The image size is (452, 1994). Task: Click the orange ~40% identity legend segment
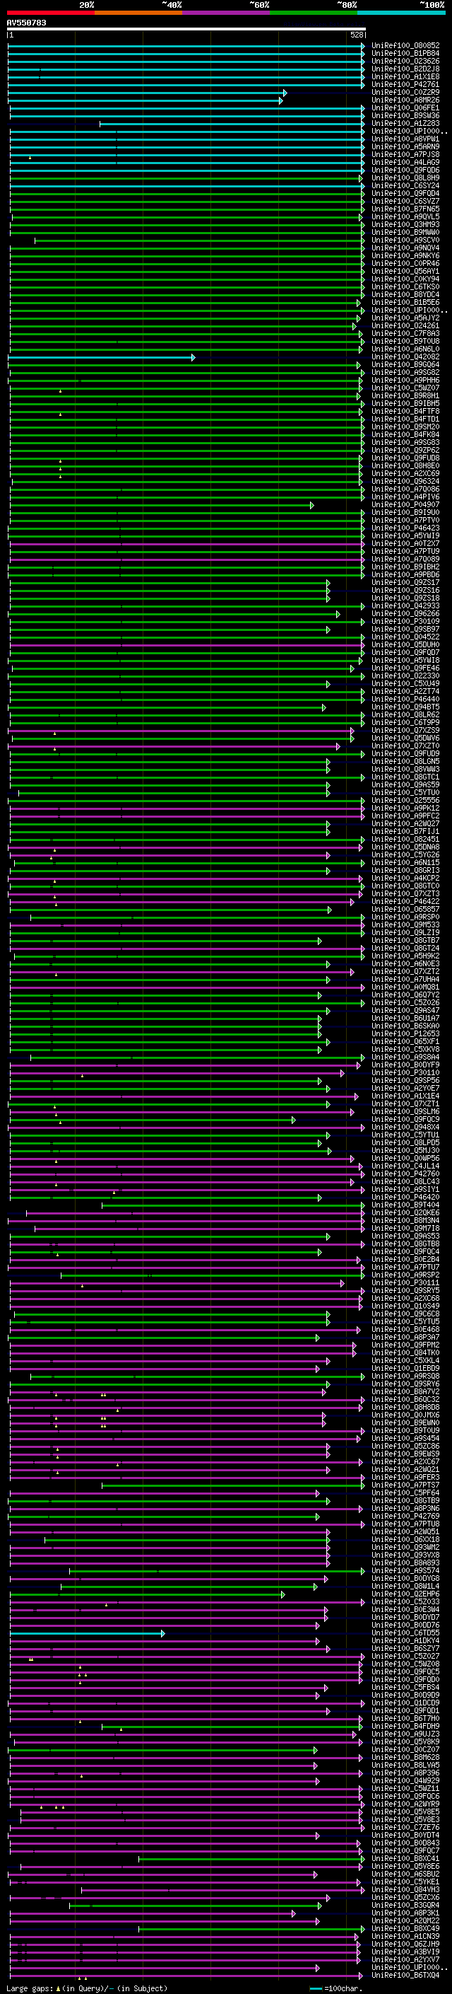[139, 13]
